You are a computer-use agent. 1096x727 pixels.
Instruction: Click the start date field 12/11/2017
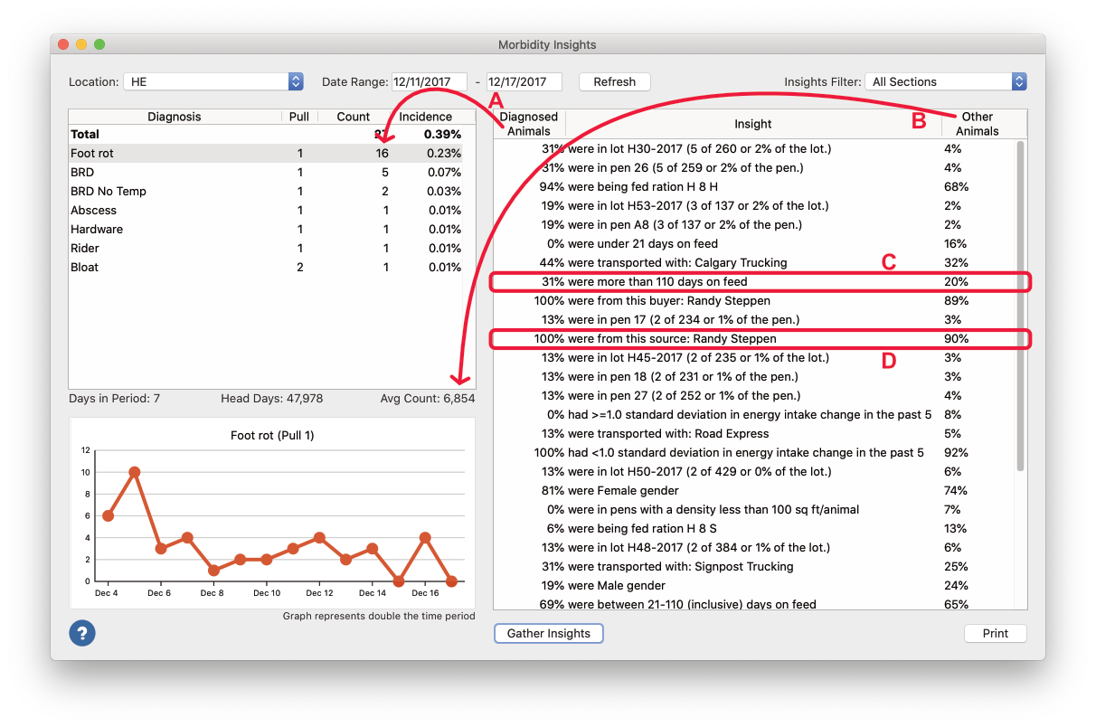(430, 81)
